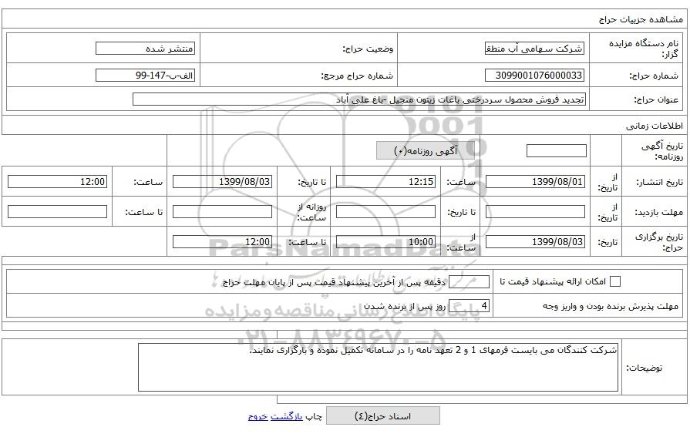
Task: Click publish start date 1399/08/01 field
Action: [535, 181]
